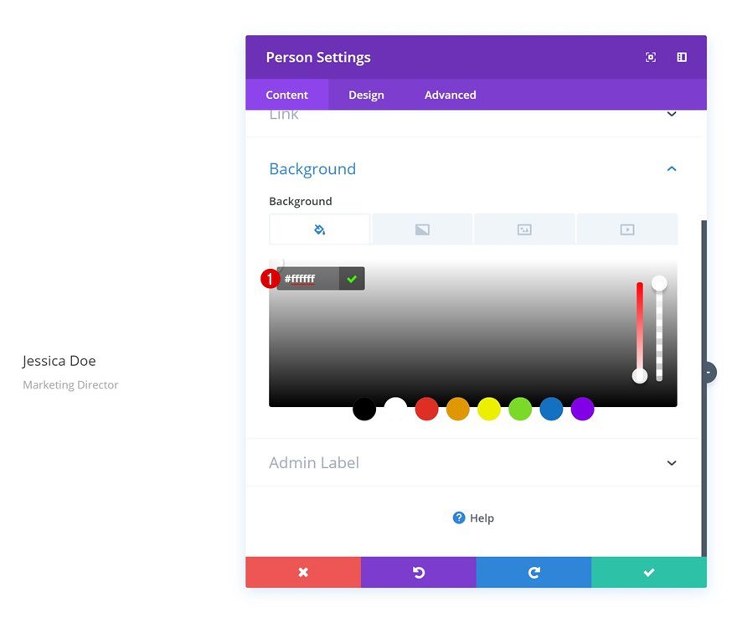Viewport: 737px width, 618px height.
Task: Select the background color fill icon
Action: (319, 229)
